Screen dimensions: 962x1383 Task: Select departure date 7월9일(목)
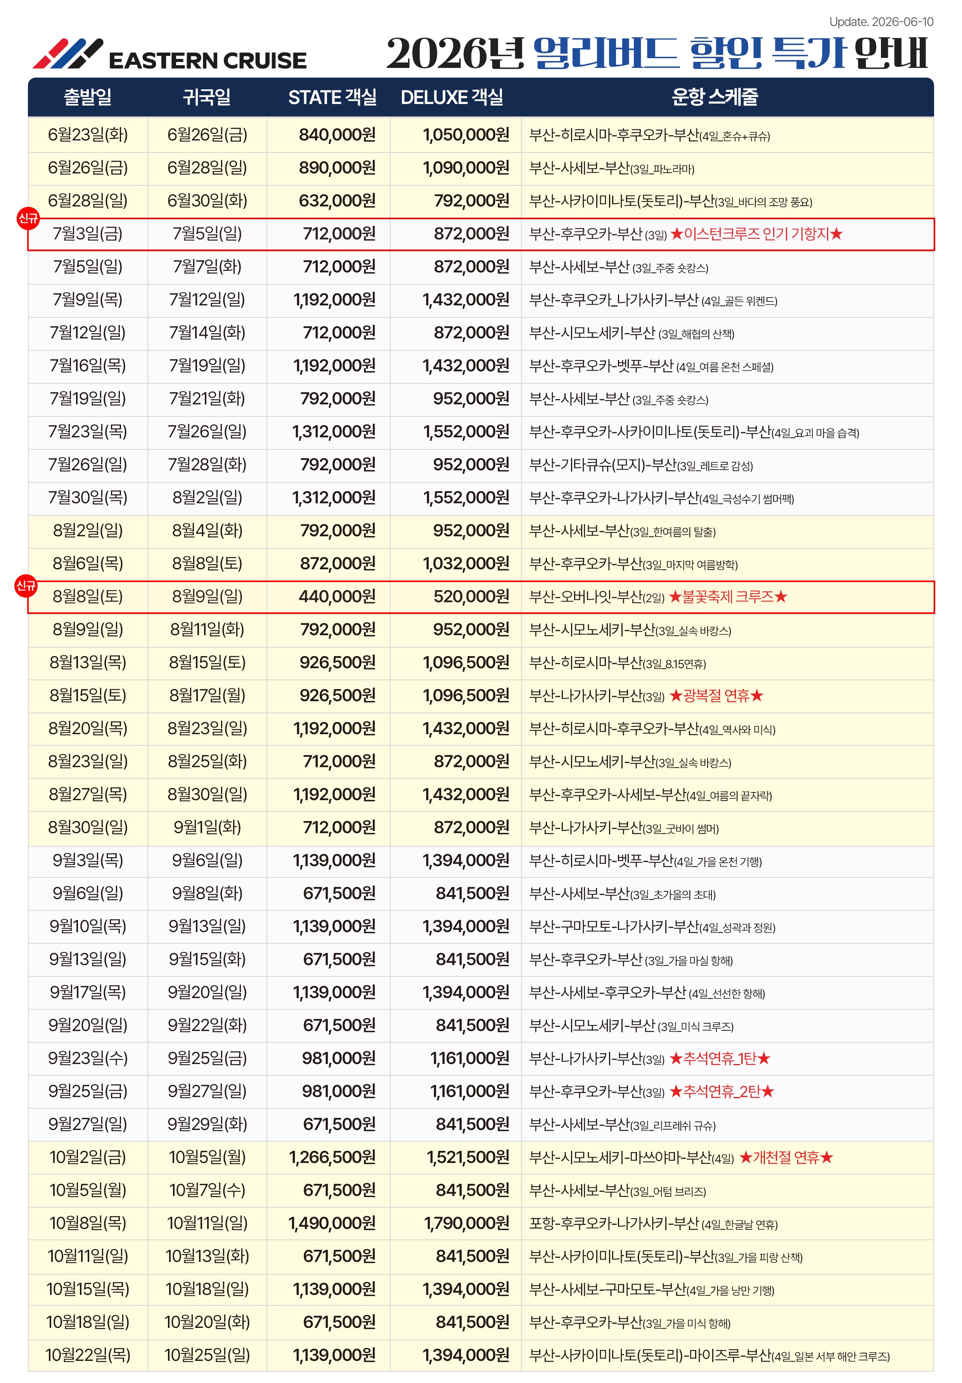click(88, 300)
